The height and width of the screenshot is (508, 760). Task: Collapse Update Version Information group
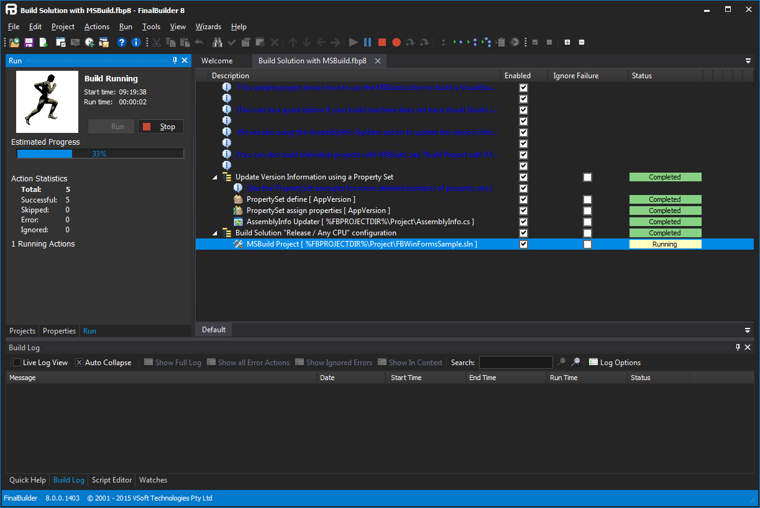point(215,177)
